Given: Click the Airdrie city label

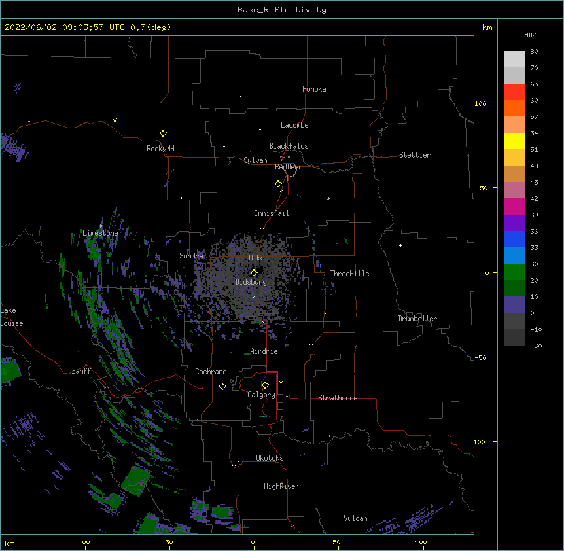Looking at the screenshot, I should [264, 351].
